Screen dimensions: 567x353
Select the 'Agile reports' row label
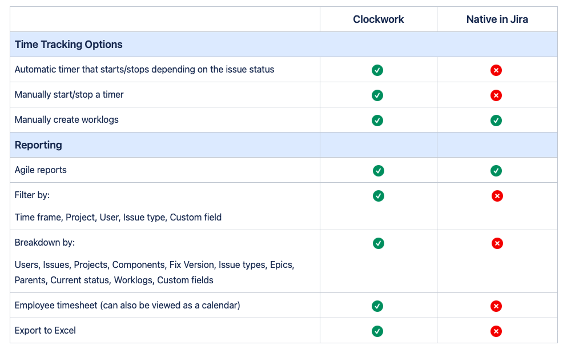point(41,170)
